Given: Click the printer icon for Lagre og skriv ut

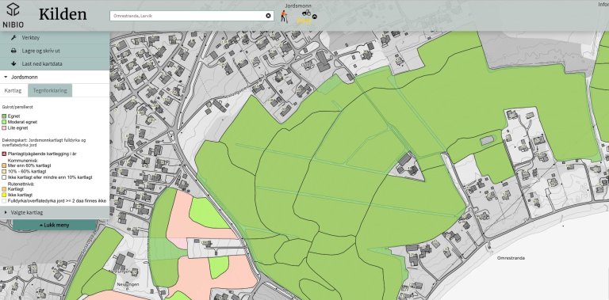Looking at the screenshot, I should pyautogui.click(x=13, y=51).
